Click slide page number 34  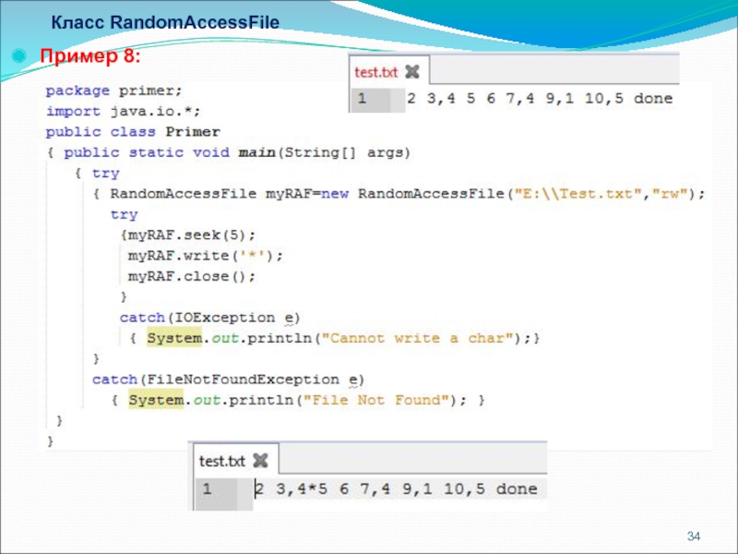coord(694,536)
